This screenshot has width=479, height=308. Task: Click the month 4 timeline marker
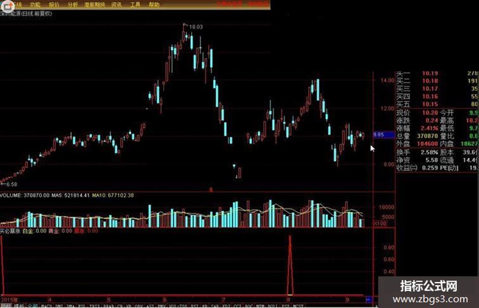pyautogui.click(x=50, y=300)
